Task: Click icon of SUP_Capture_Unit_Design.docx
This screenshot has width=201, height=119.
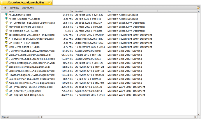Action: point(6,94)
